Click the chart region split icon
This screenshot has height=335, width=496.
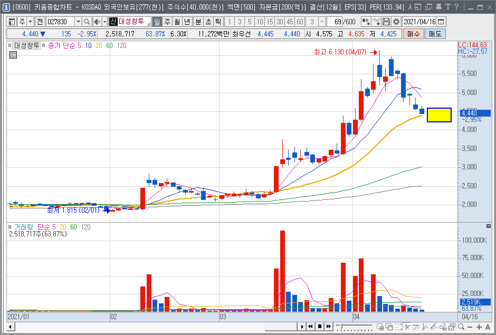[x=380, y=327]
